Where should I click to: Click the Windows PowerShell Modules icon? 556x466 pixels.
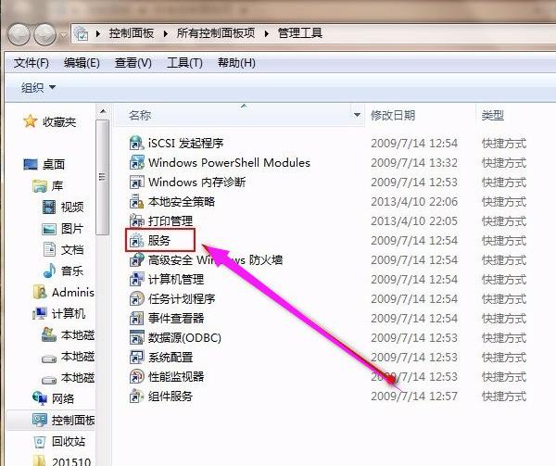coord(137,162)
